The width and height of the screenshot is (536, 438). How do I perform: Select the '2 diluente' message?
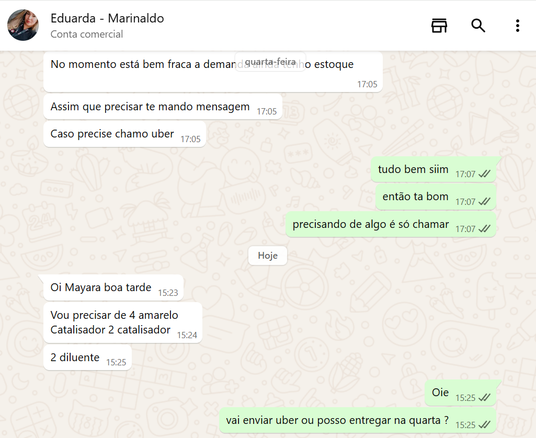coord(87,358)
